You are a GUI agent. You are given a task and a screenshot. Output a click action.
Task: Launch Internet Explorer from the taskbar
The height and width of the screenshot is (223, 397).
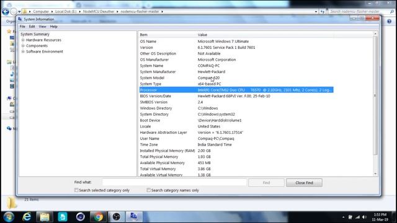27,217
